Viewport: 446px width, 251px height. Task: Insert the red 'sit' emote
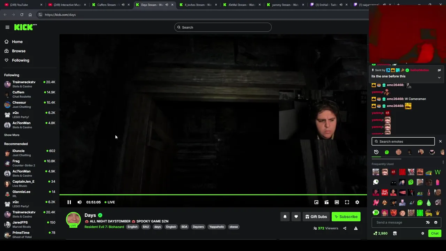pyautogui.click(x=393, y=172)
